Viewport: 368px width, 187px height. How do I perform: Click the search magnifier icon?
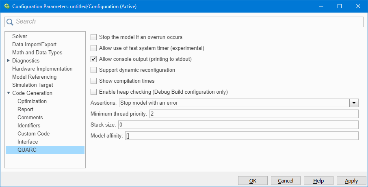coord(10,21)
